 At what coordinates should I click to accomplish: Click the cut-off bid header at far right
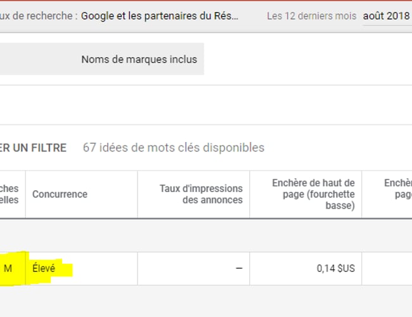coord(397,189)
